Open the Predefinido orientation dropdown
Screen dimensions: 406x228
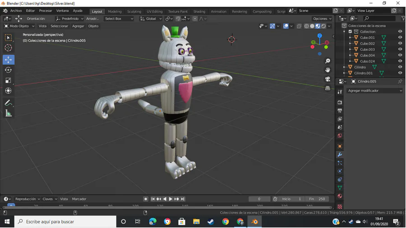point(70,18)
